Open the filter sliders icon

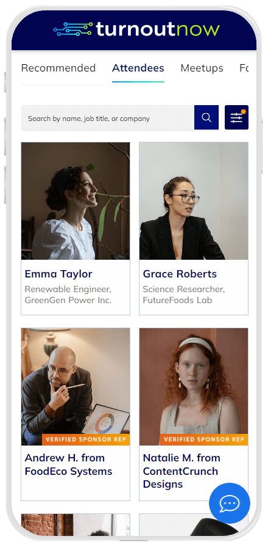[x=236, y=117]
